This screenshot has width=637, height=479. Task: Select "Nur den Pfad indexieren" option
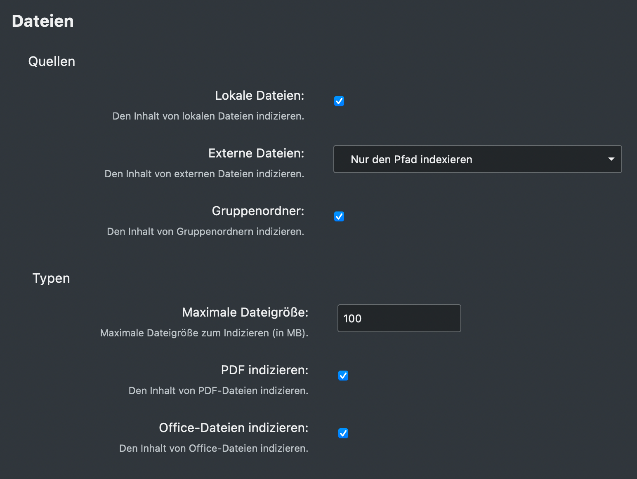[x=411, y=159]
